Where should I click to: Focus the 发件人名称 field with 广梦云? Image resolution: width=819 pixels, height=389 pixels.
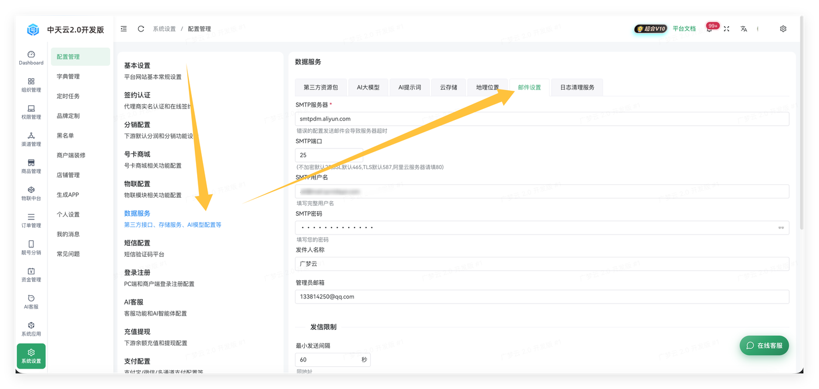point(542,264)
